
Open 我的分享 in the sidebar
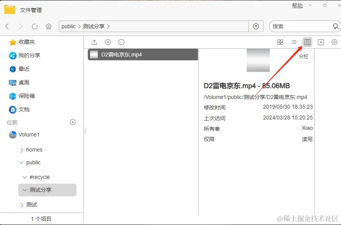[28, 55]
